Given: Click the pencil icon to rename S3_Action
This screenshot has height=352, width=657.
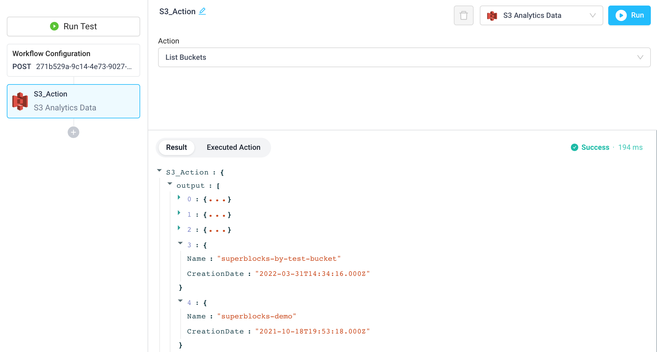Looking at the screenshot, I should click(202, 11).
